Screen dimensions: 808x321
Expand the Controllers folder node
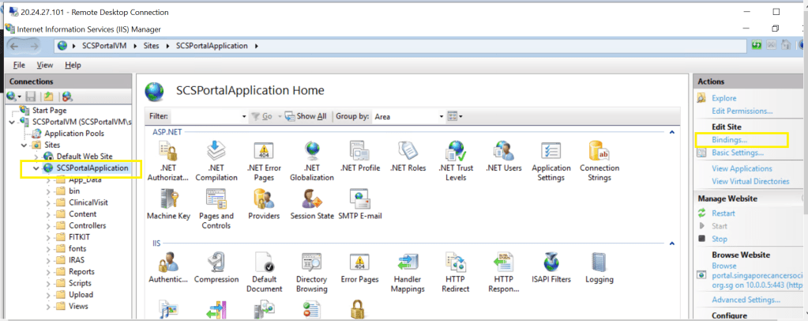48,225
